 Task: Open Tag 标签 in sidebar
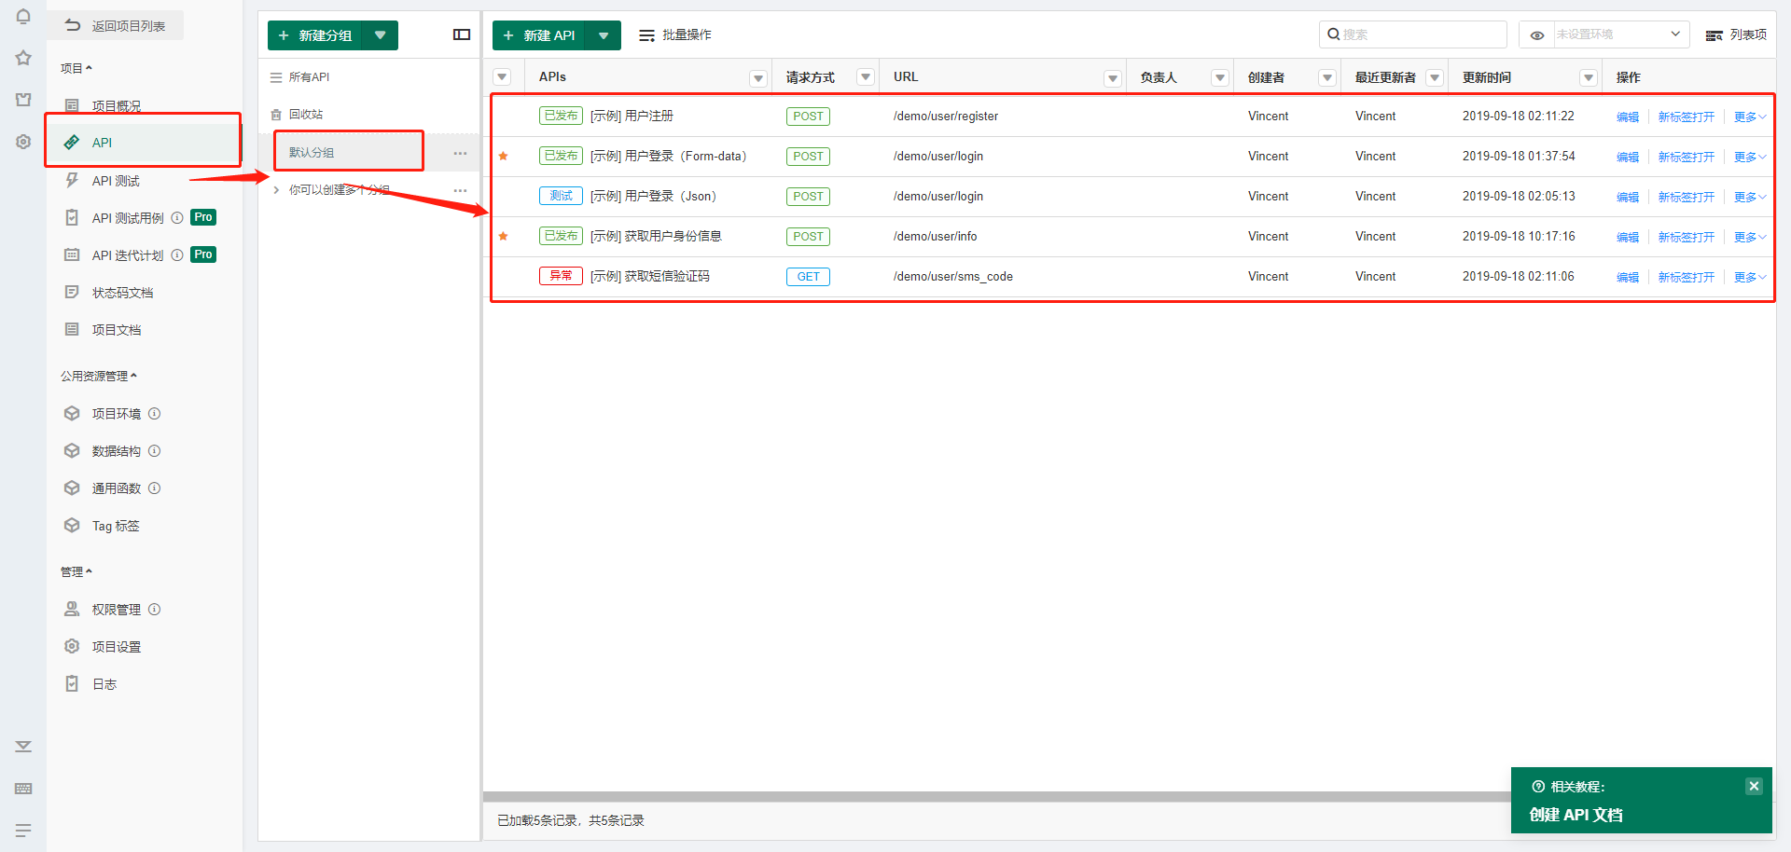tap(116, 525)
